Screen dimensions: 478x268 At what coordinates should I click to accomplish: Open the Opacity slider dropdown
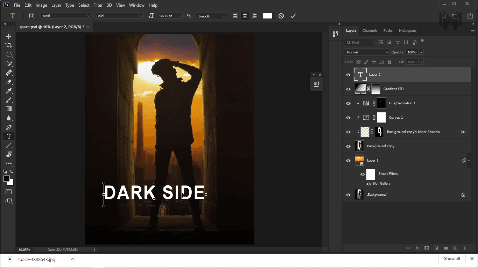click(421, 52)
